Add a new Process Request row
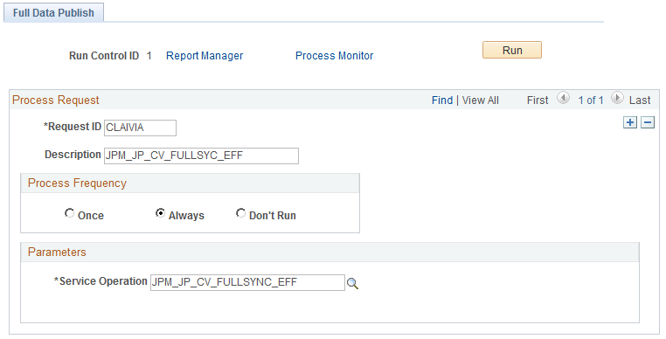Viewport: 666px width, 339px height. [x=630, y=123]
